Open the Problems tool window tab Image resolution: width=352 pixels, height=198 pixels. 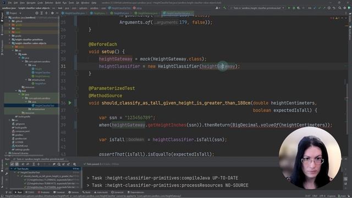43,192
